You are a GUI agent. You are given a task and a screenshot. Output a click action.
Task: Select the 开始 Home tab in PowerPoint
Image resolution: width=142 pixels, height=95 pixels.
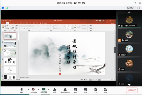pyautogui.click(x=7, y=23)
